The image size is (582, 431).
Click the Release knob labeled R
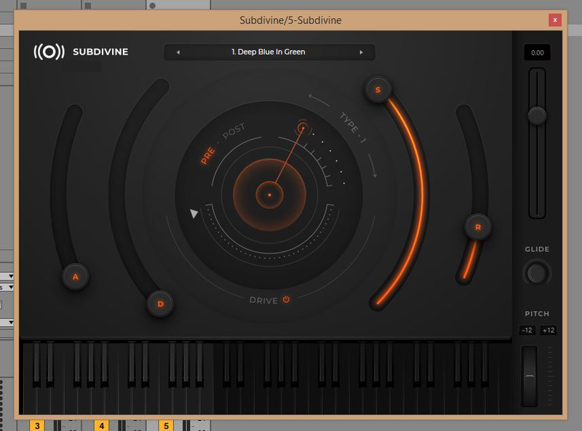point(478,227)
